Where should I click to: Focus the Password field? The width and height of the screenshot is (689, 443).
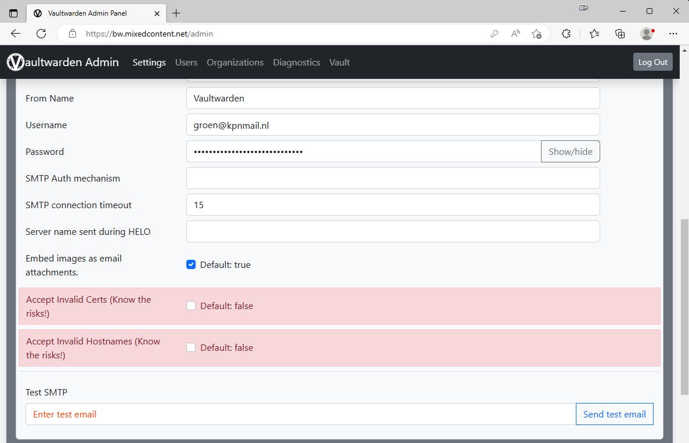coord(364,151)
